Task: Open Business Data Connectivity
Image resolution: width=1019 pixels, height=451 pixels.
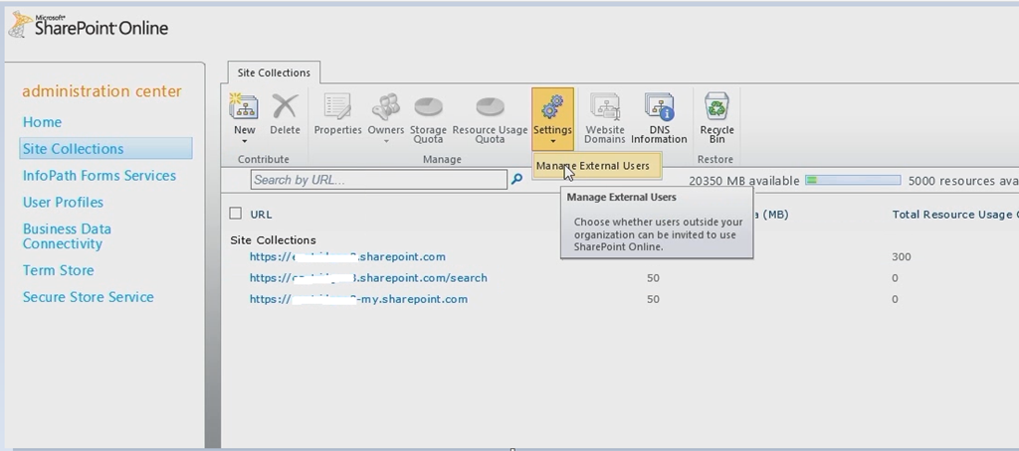Action: (67, 236)
